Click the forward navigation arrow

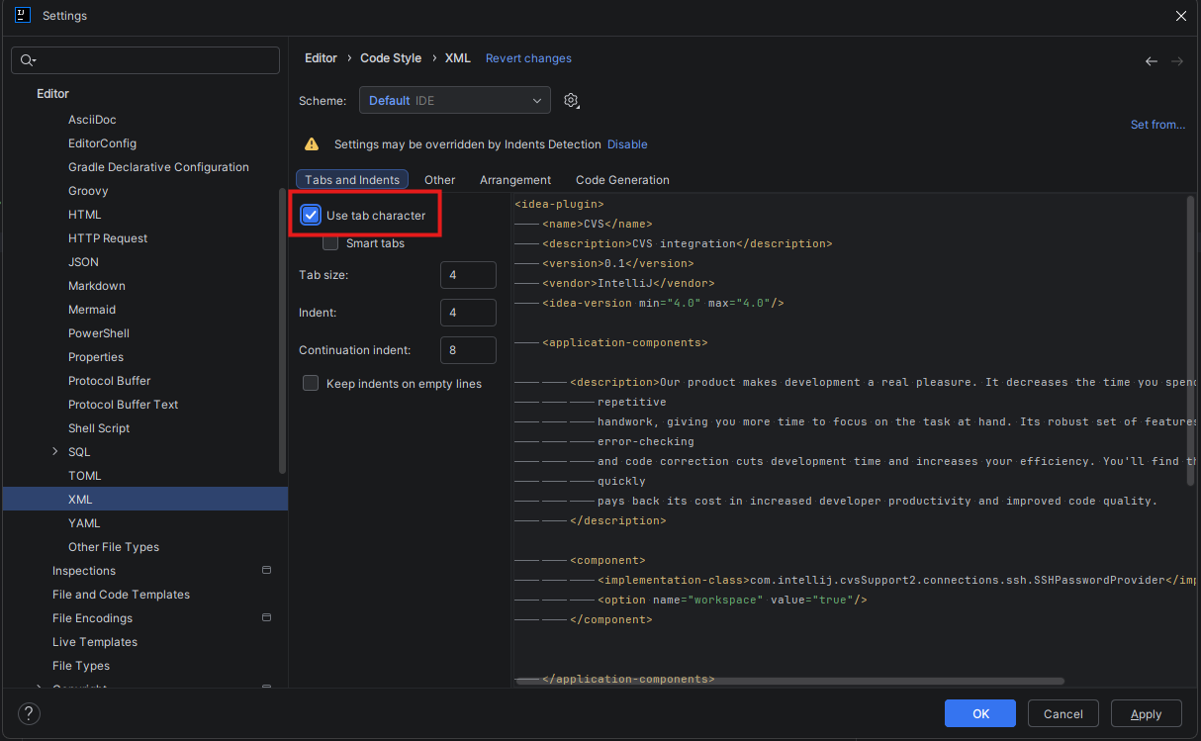click(x=1177, y=61)
